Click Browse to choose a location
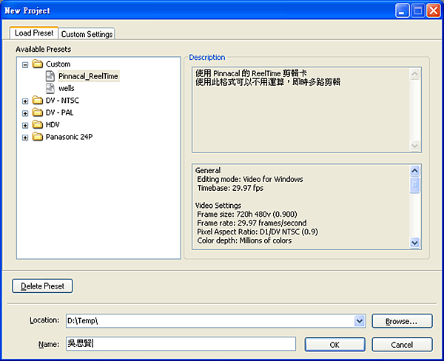 click(402, 321)
